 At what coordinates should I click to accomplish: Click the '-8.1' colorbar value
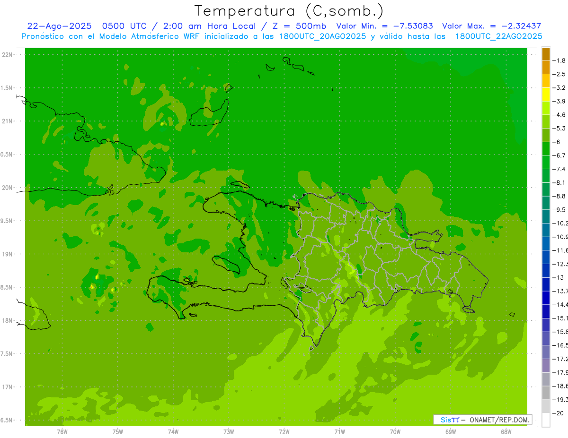[559, 182]
